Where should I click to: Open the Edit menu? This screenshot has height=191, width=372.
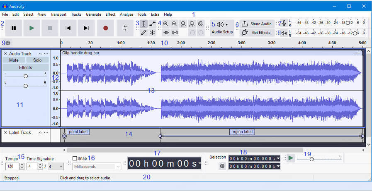16,14
